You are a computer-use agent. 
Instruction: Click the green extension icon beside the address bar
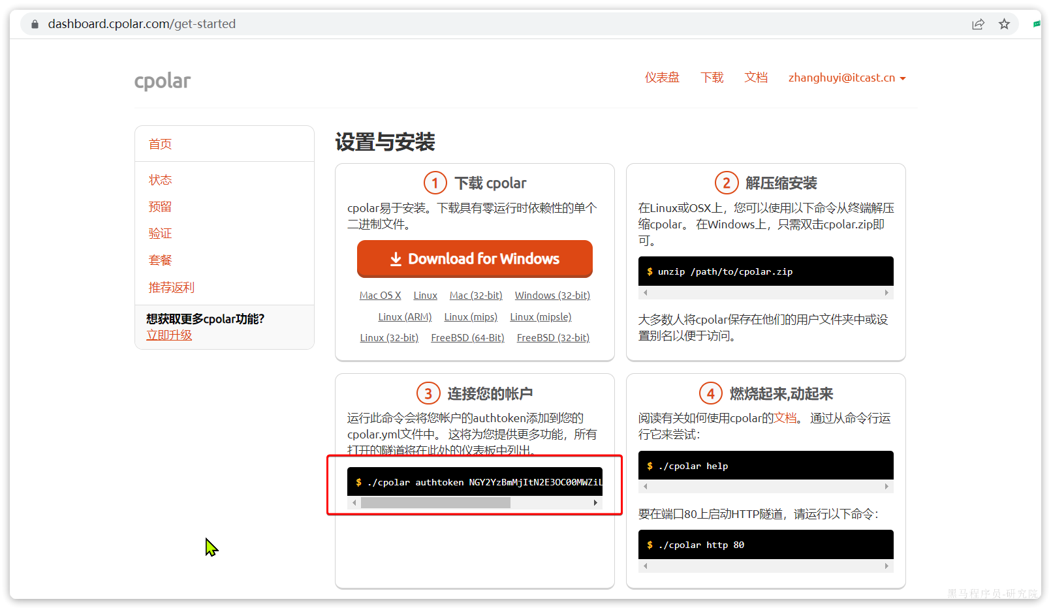1037,24
